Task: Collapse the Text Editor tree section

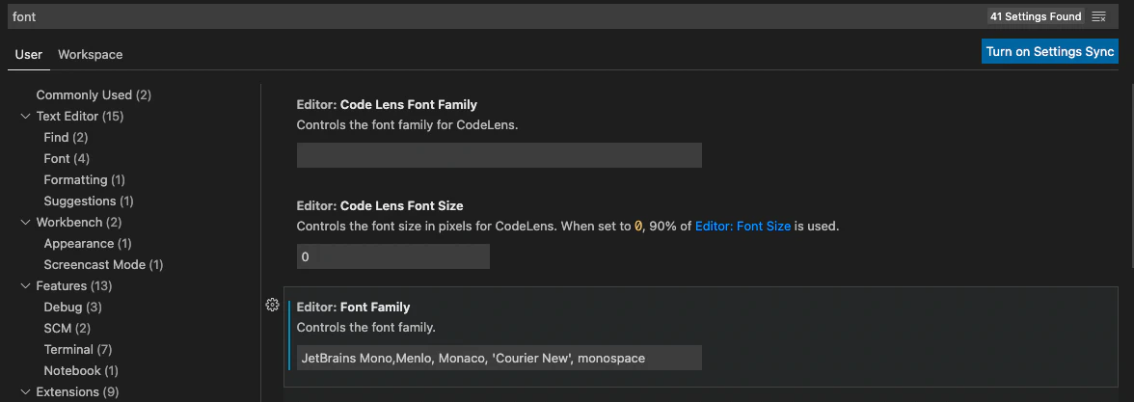Action: pos(25,117)
